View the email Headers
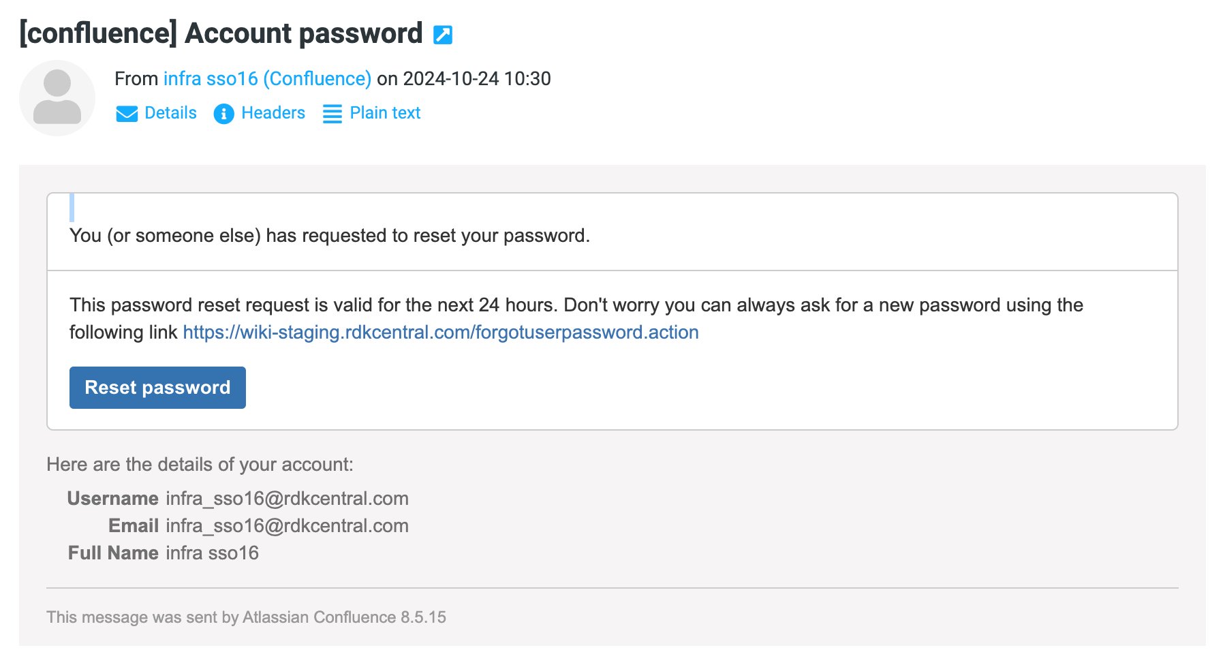 273,113
